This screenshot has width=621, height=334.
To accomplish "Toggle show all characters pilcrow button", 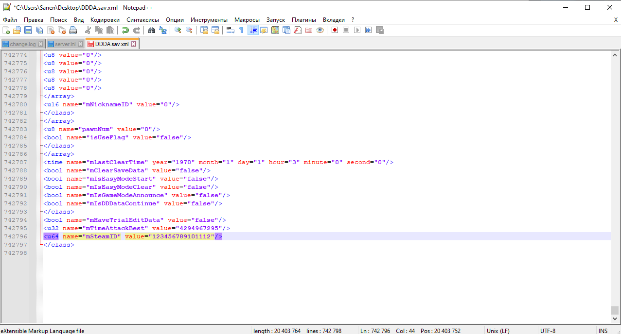I will [x=242, y=30].
